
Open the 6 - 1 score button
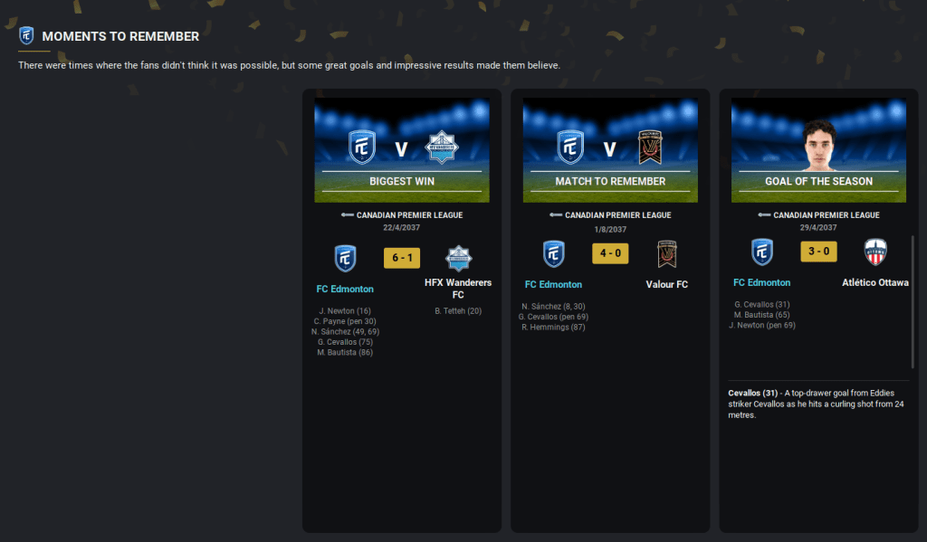pos(402,258)
